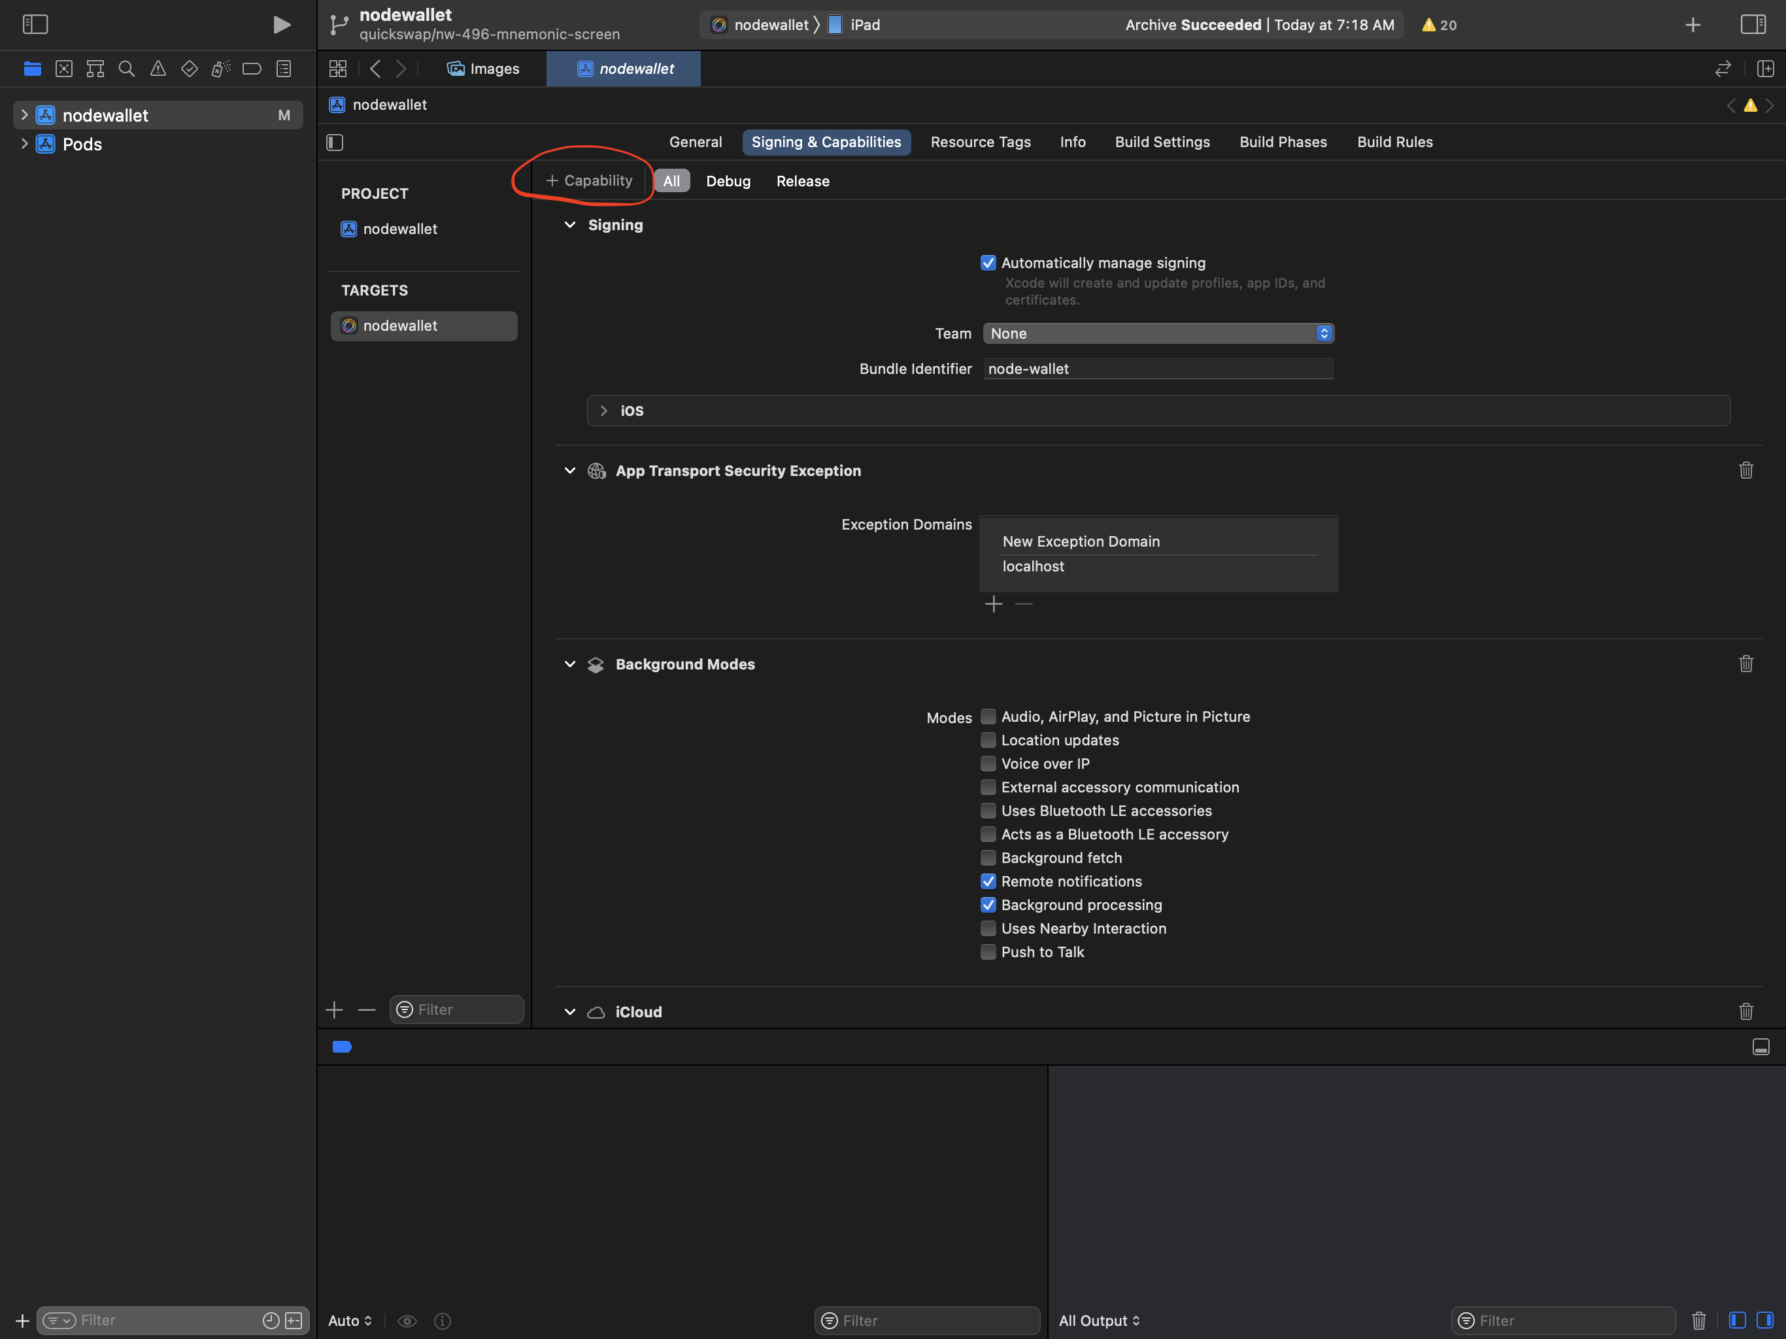The image size is (1786, 1339).
Task: Open the Symbol navigator
Action: click(95, 69)
